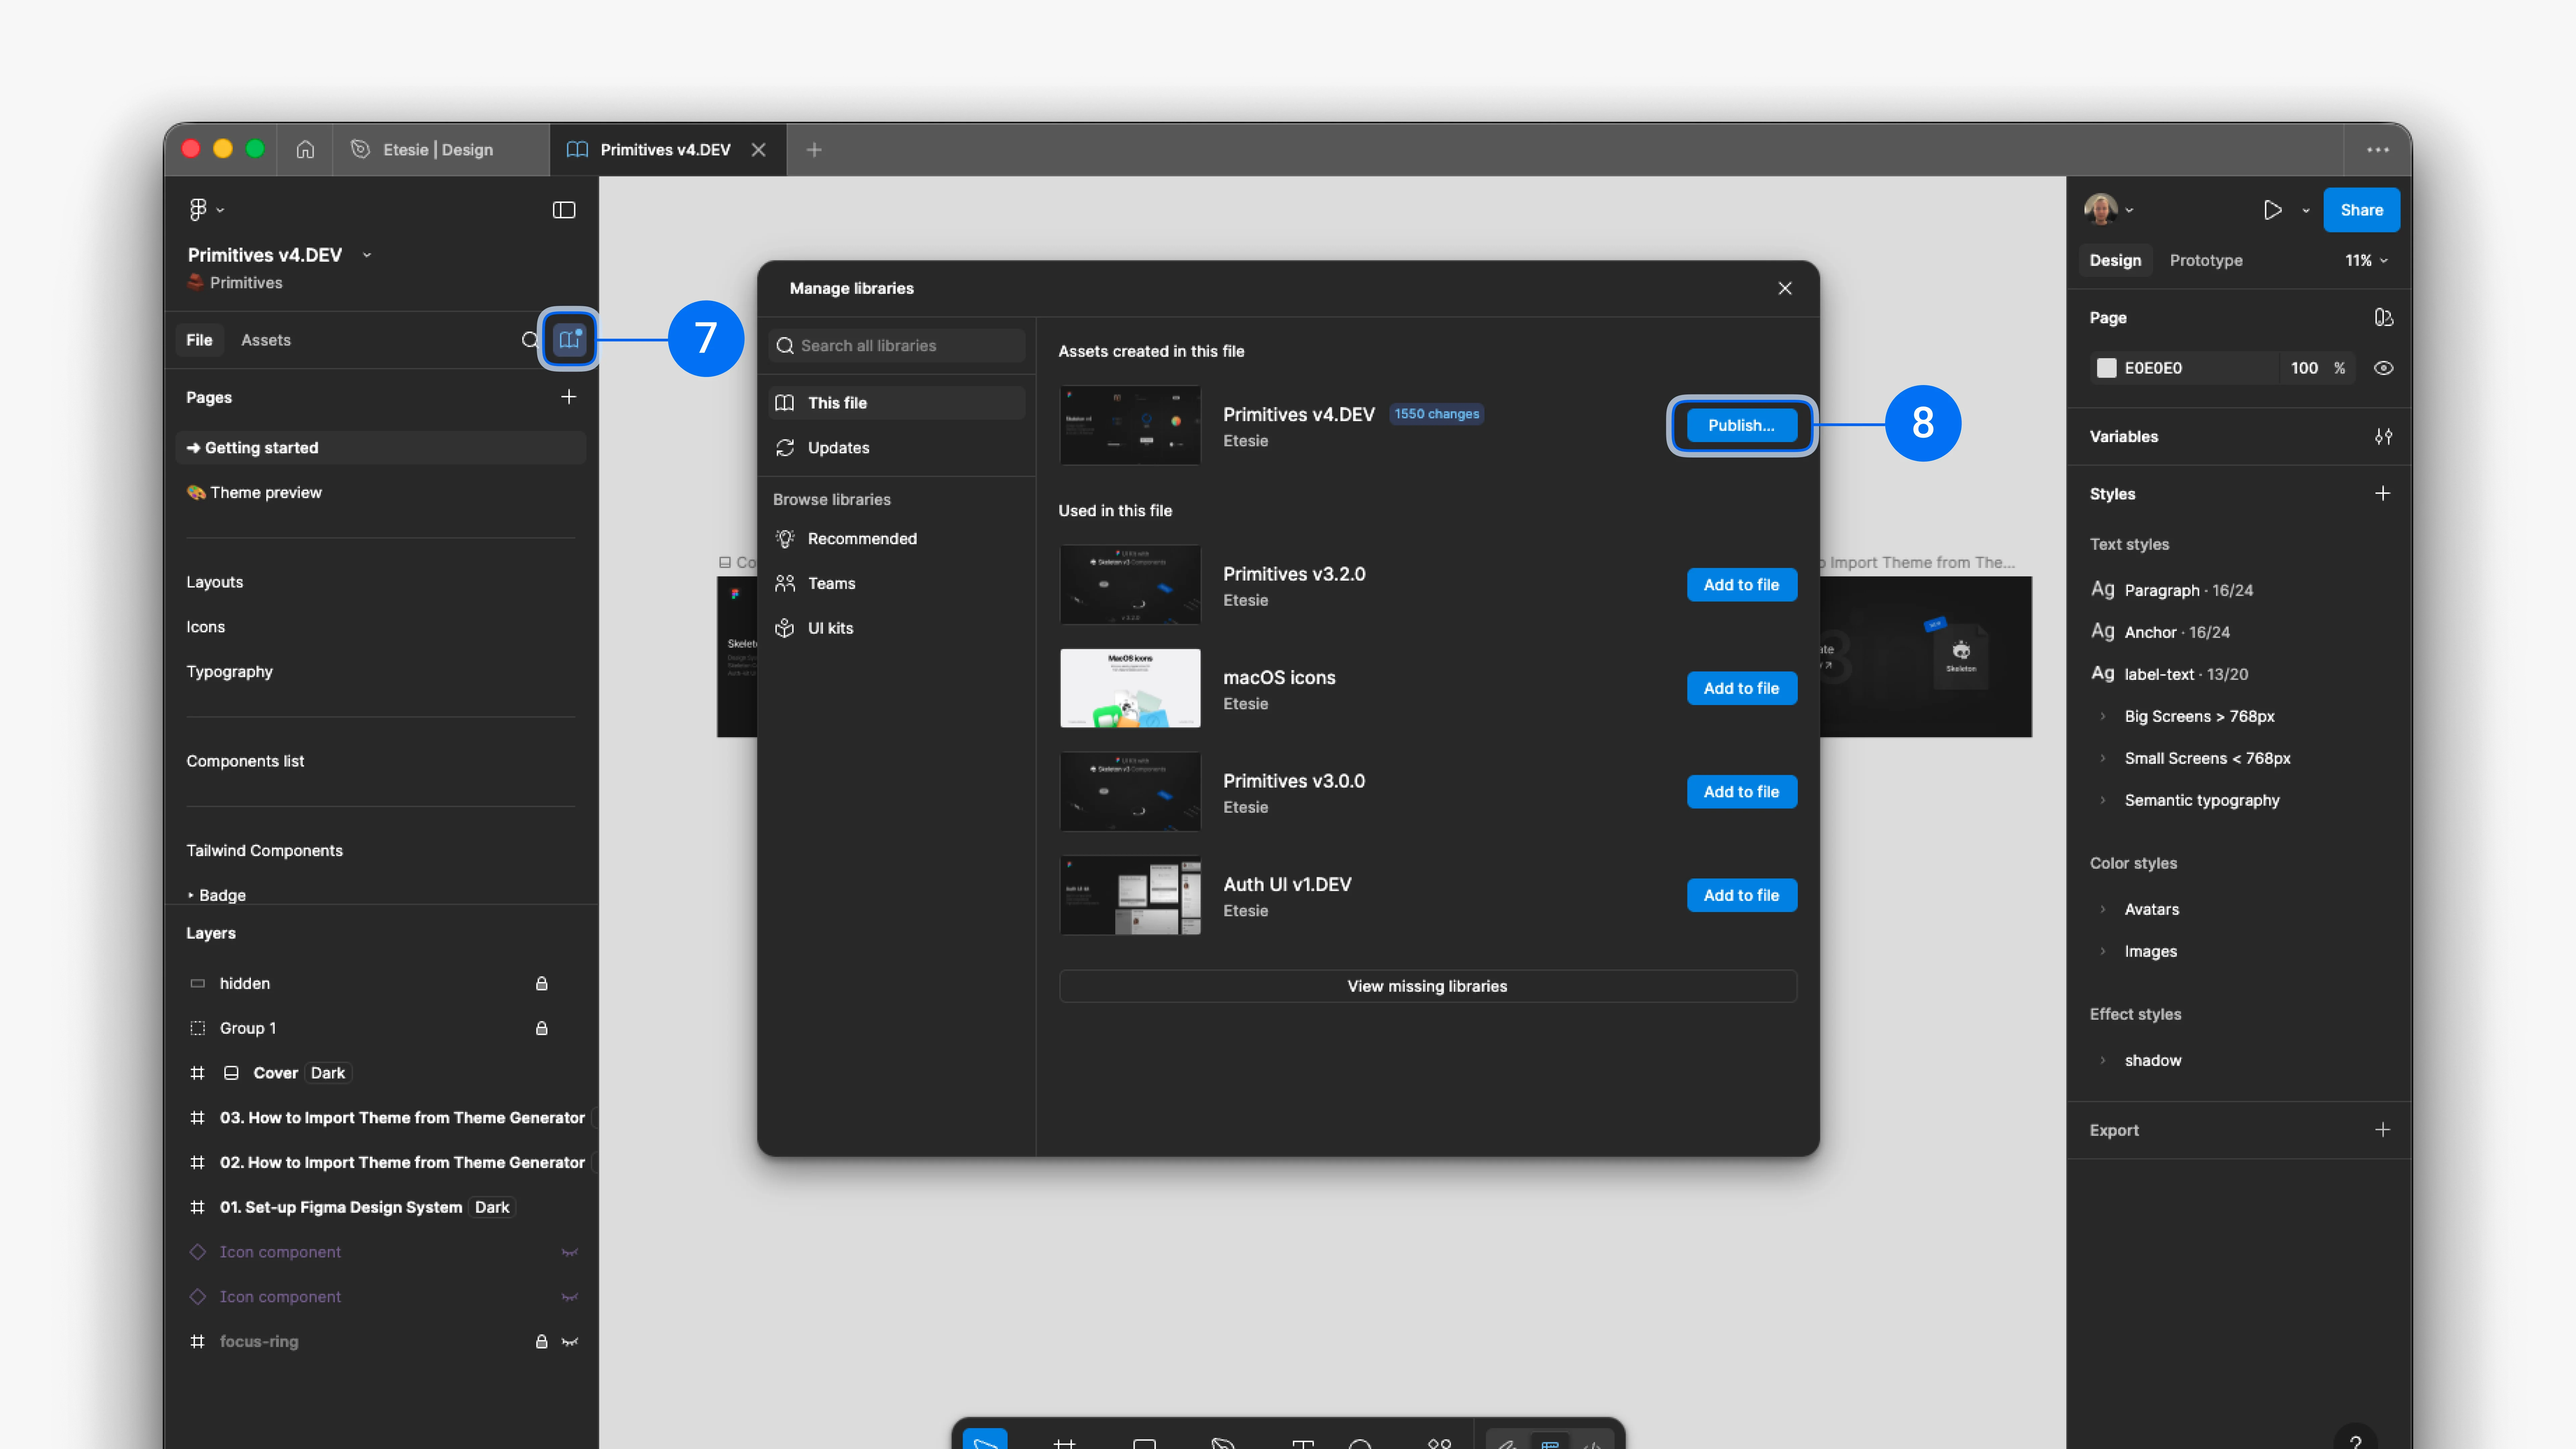
Task: Click the Figma home icon in the tab bar
Action: [305, 149]
